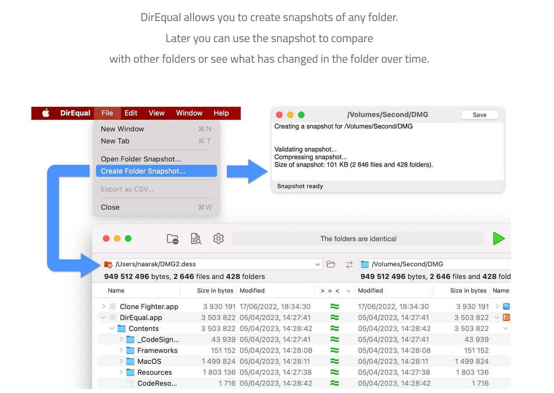Expand the MacOS folder
The image size is (554, 393).
121,361
